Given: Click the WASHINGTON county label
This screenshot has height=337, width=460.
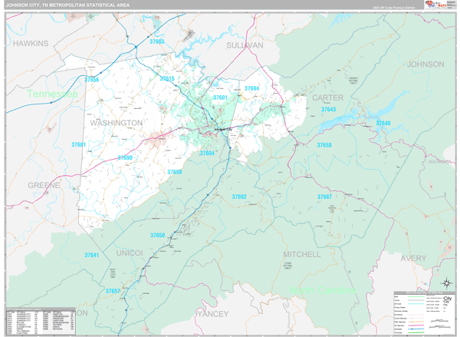Looking at the screenshot, I should tap(117, 123).
